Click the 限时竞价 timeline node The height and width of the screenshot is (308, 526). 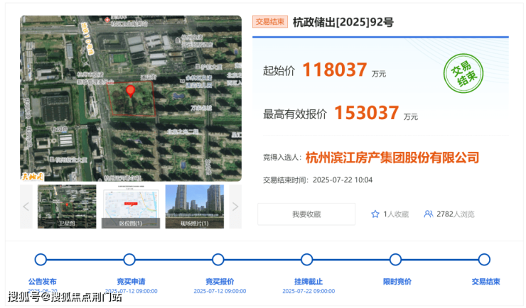coord(396,260)
